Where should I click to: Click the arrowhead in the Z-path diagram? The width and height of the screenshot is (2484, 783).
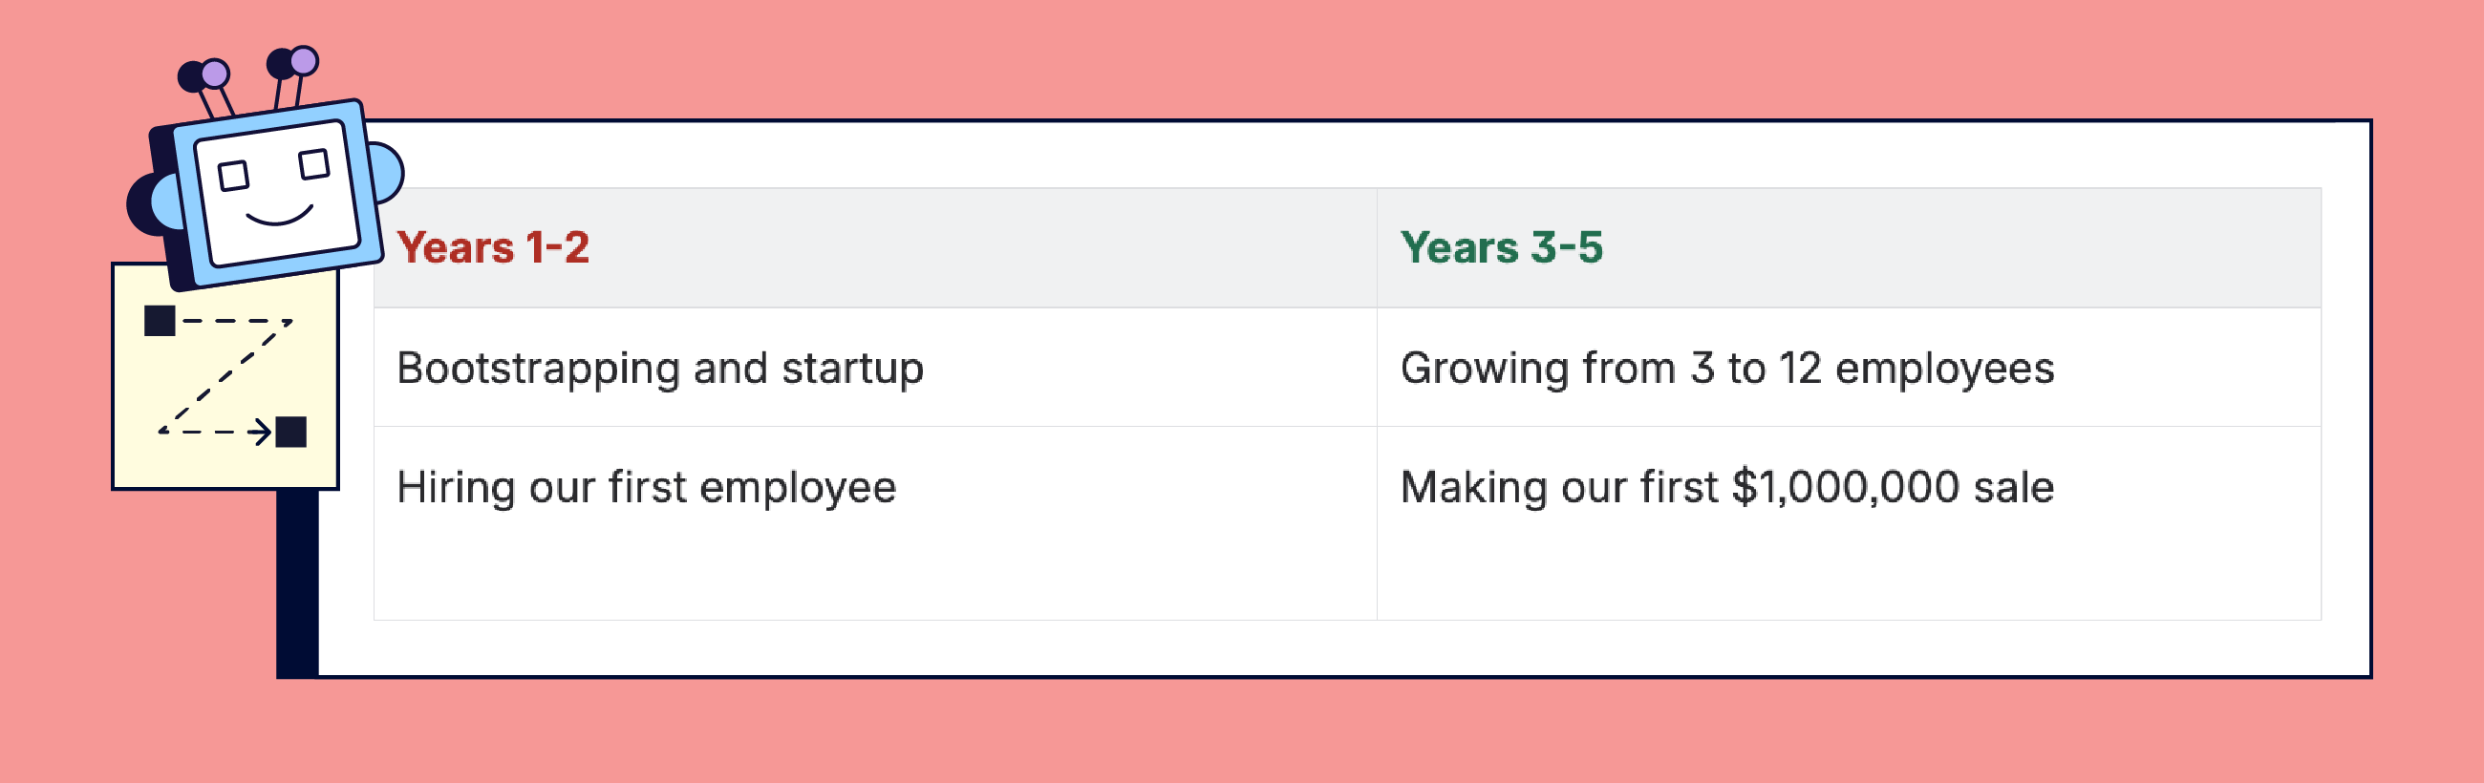coord(261,431)
